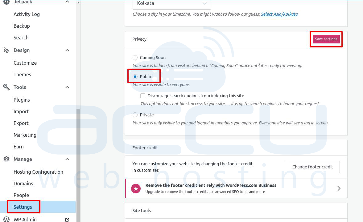
Task: Open Activity Log in sidebar
Action: (27, 14)
